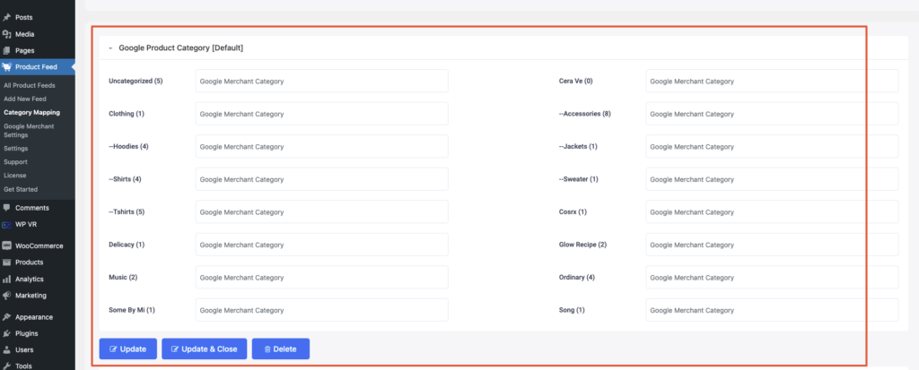Open the WooCommerce menu
Screen dimensions: 919x370
[x=38, y=245]
